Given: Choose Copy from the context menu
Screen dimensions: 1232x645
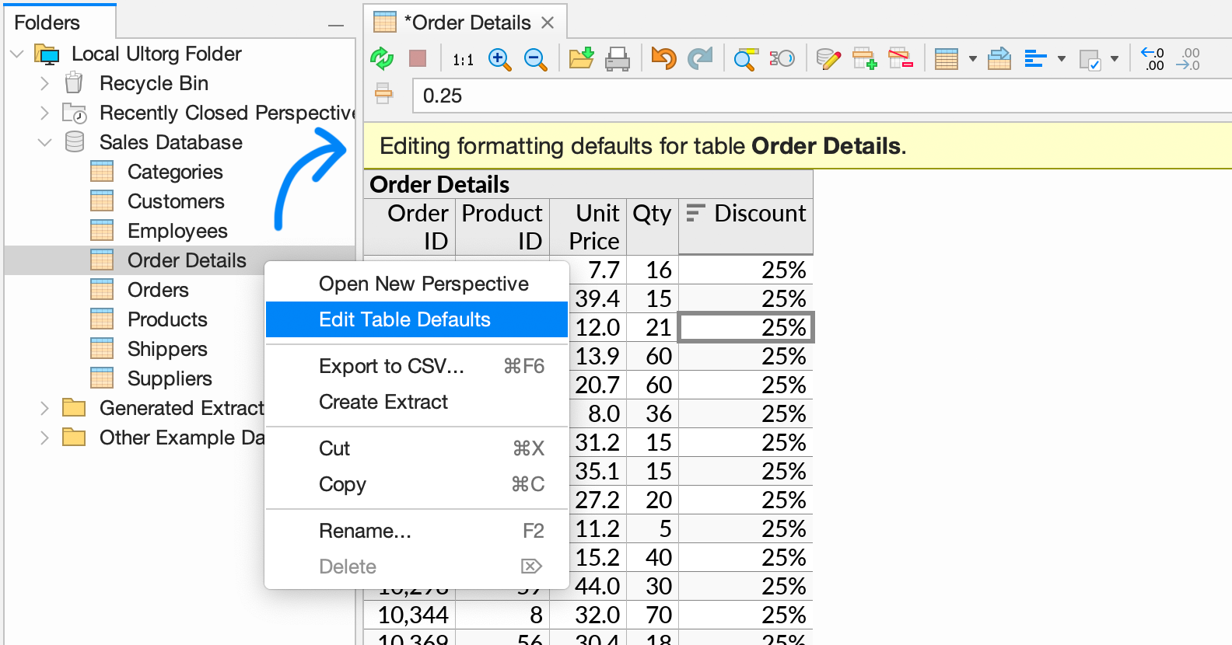Looking at the screenshot, I should (x=416, y=484).
